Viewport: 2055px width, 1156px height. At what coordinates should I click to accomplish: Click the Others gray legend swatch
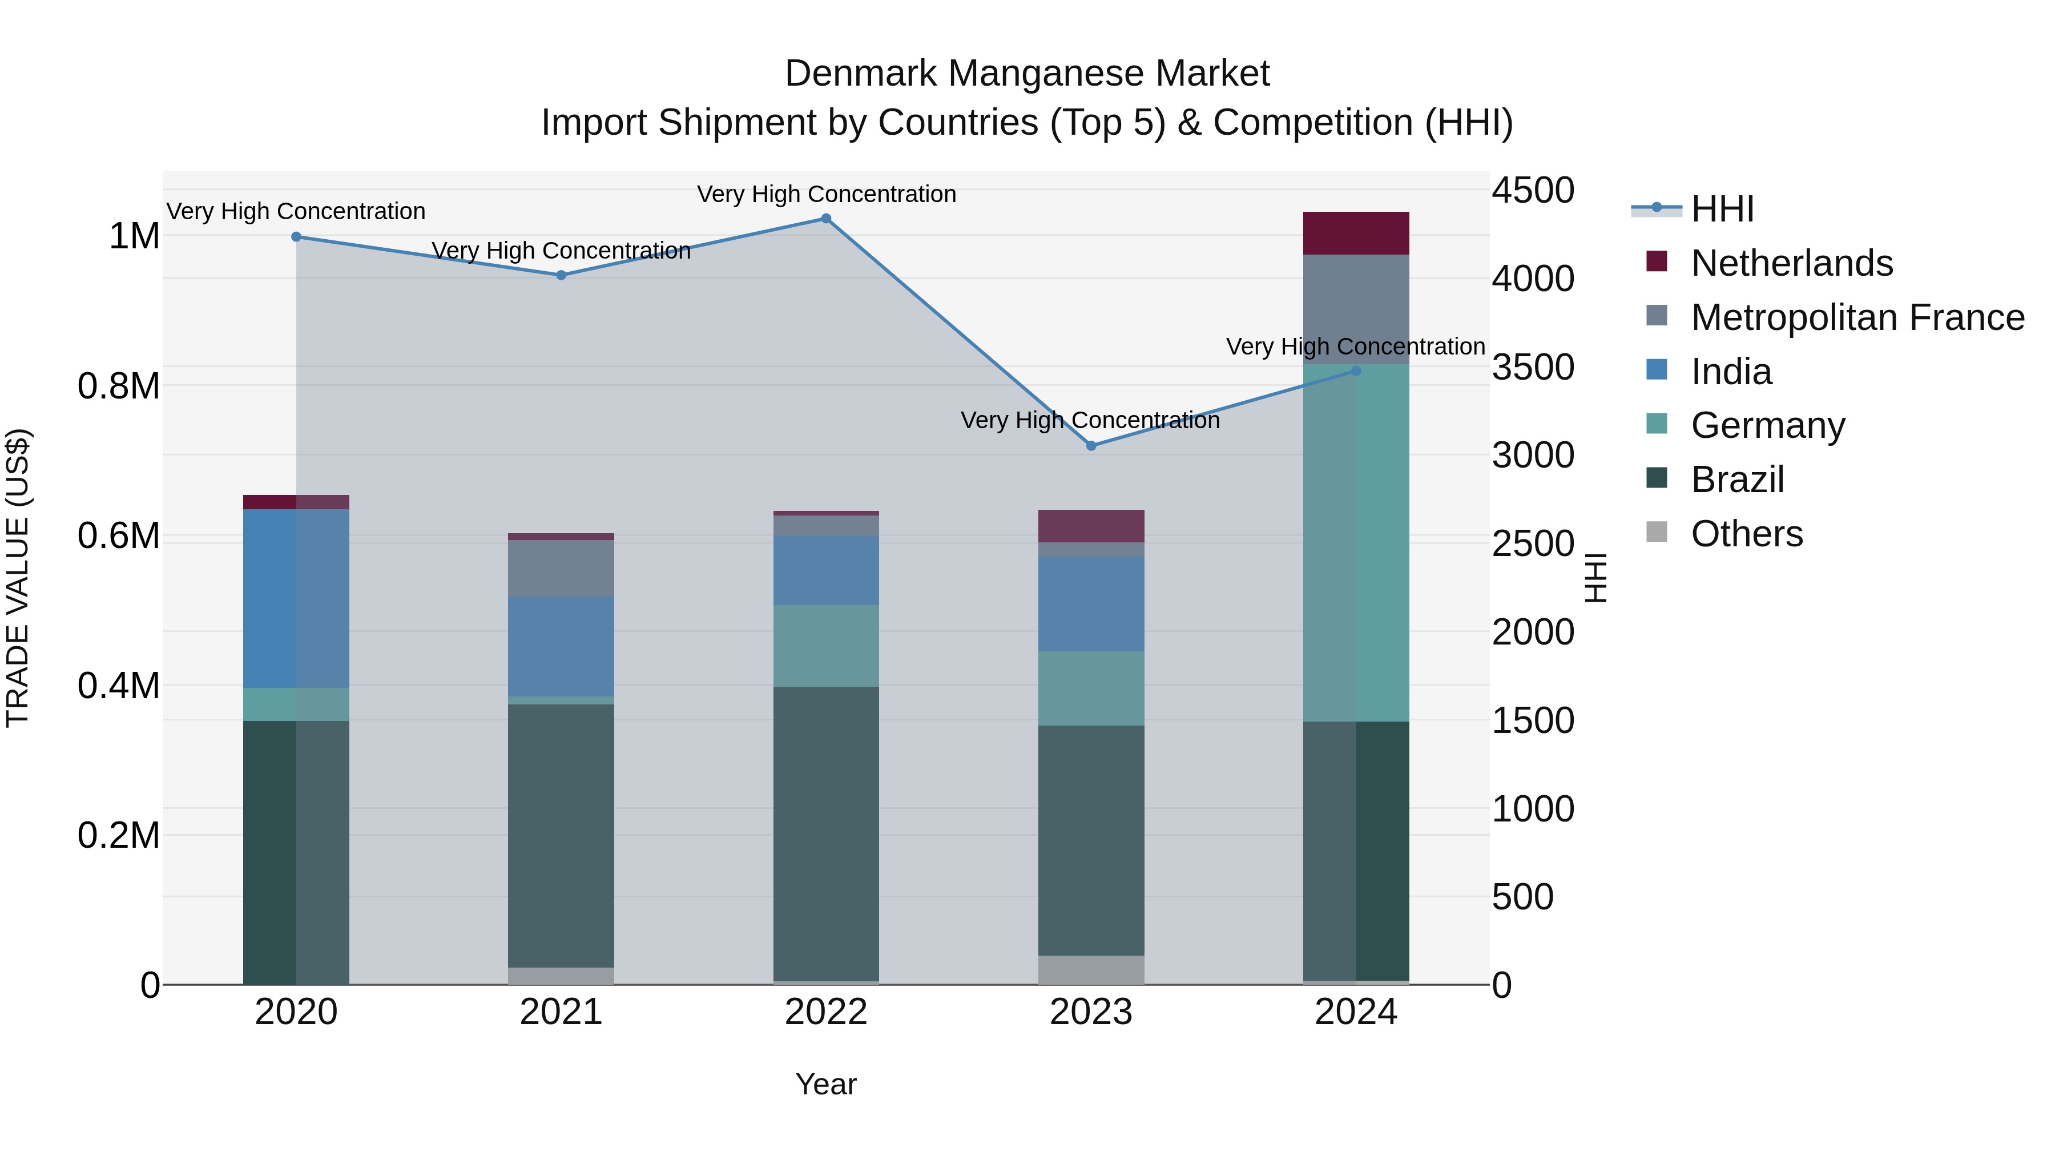click(x=1657, y=531)
